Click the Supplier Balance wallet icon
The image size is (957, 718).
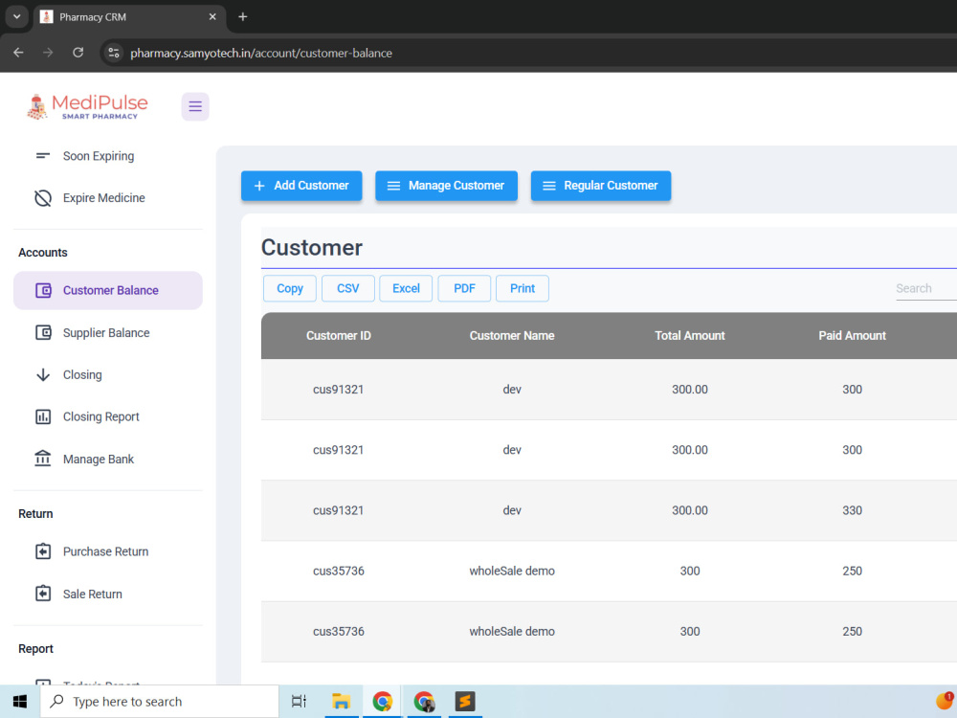point(43,333)
